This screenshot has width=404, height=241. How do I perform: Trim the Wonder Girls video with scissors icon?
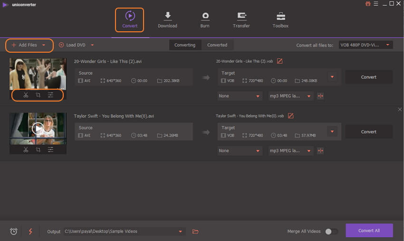click(26, 95)
